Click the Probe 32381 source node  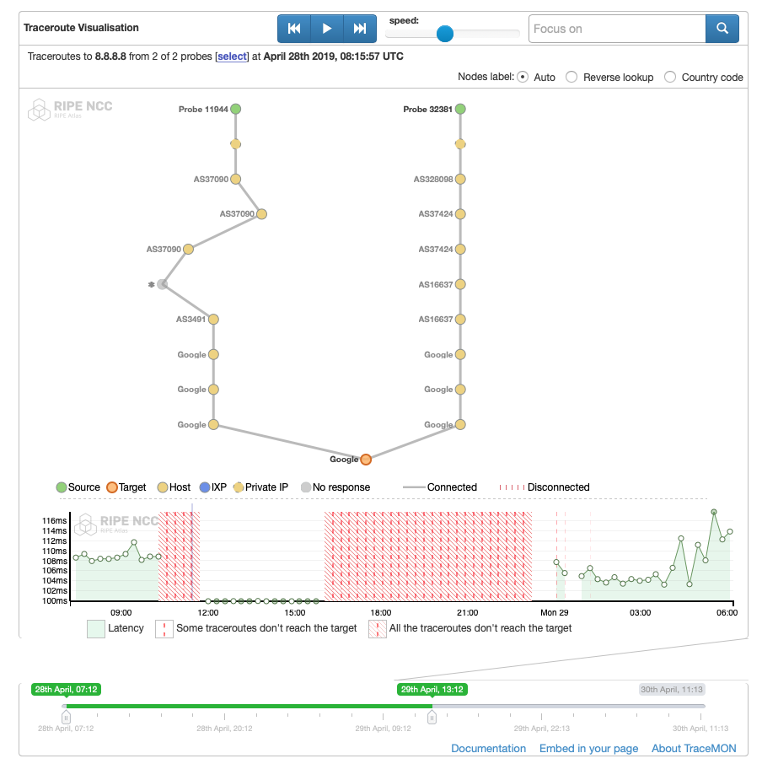(460, 109)
